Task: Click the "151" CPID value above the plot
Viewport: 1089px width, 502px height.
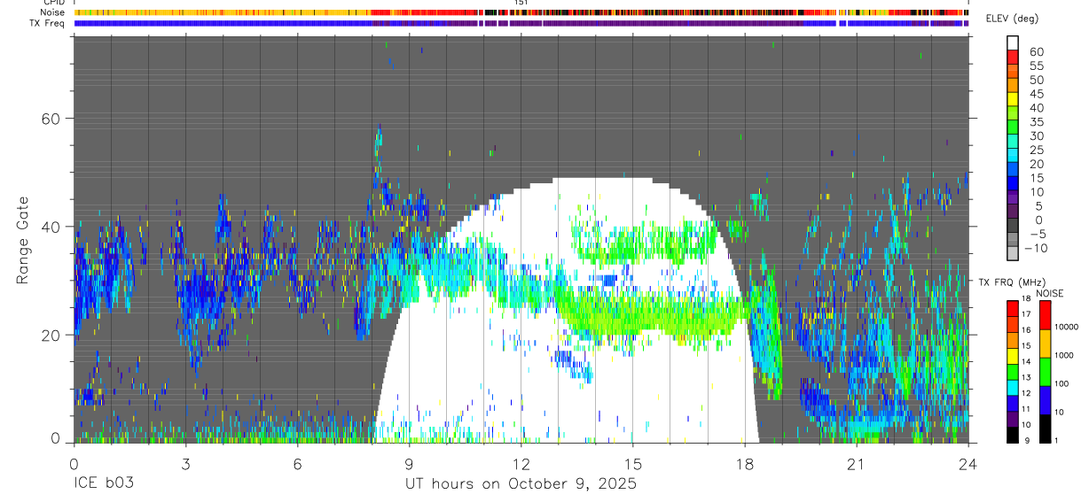Action: 521,4
